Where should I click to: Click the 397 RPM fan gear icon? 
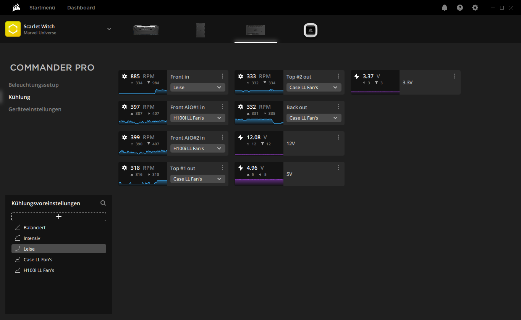tap(125, 107)
